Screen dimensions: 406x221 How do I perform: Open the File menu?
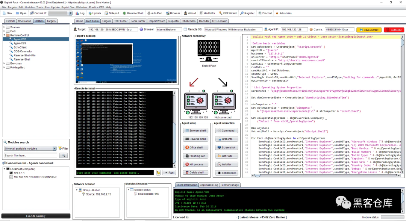click(4, 7)
